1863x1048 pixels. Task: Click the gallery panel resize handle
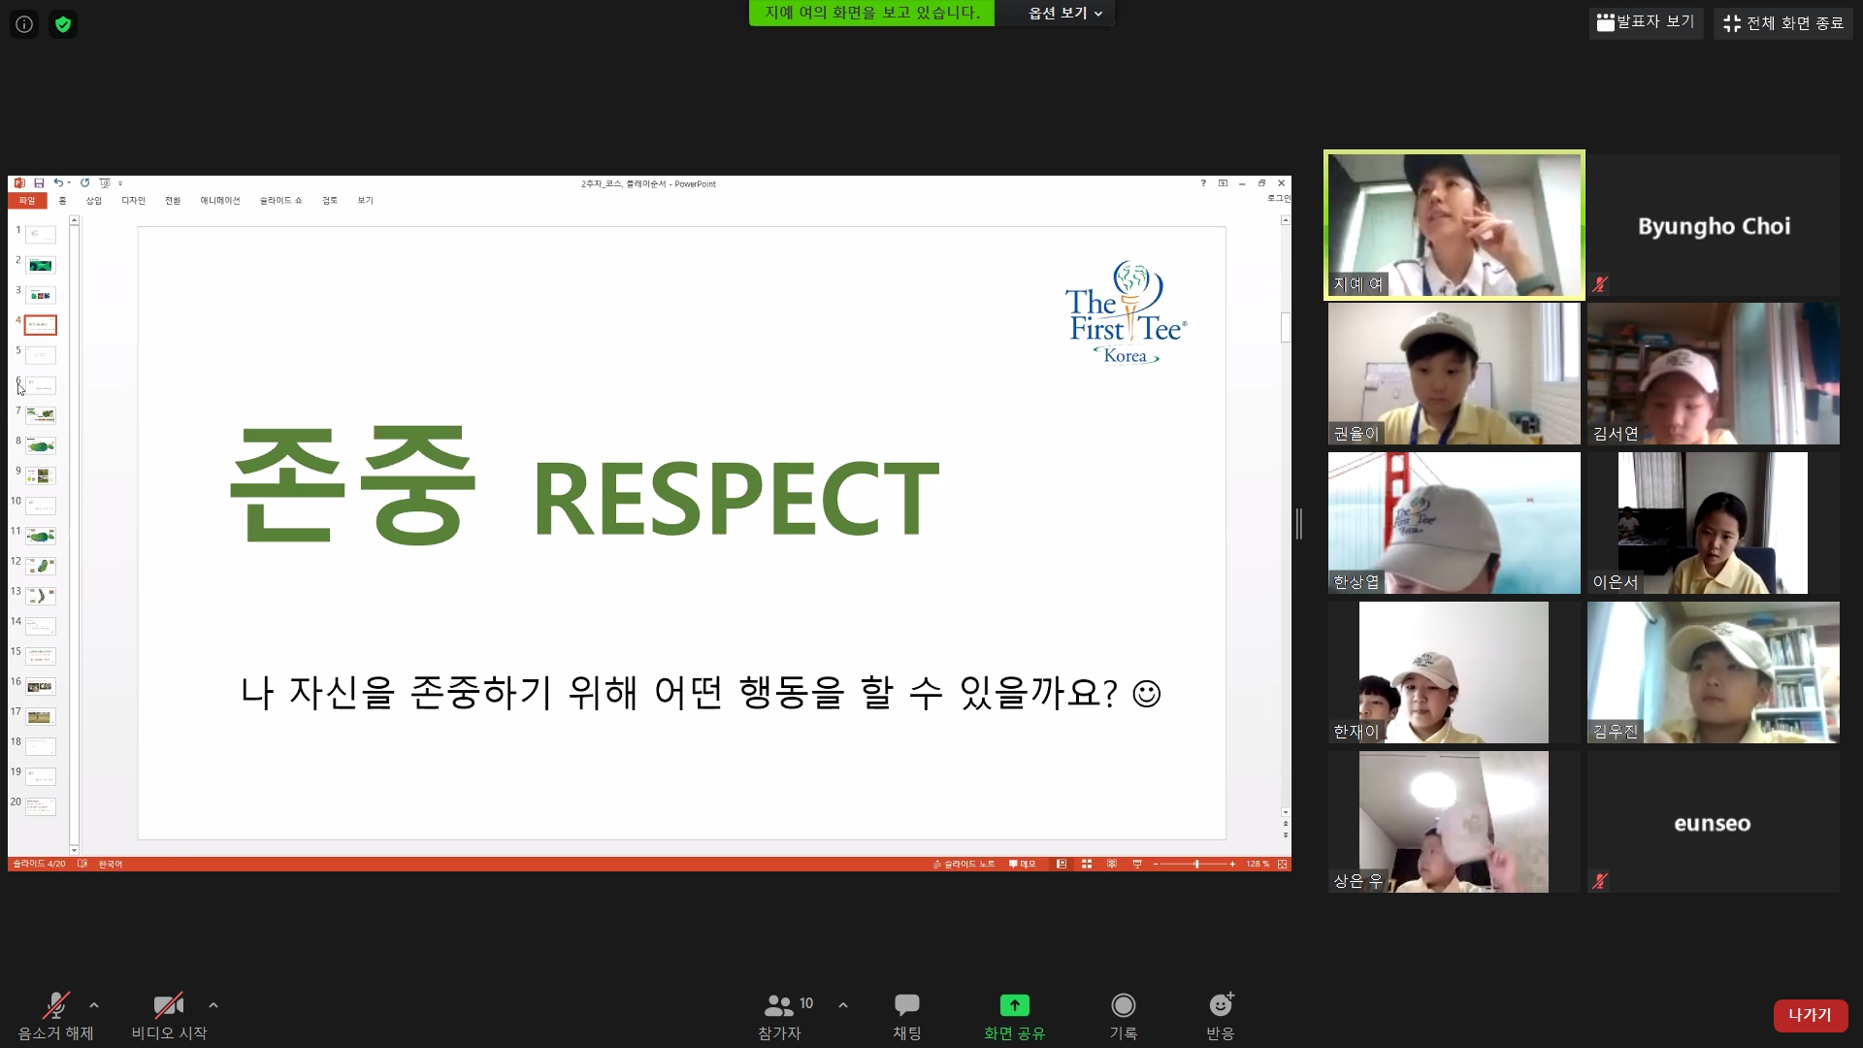[x=1298, y=524]
